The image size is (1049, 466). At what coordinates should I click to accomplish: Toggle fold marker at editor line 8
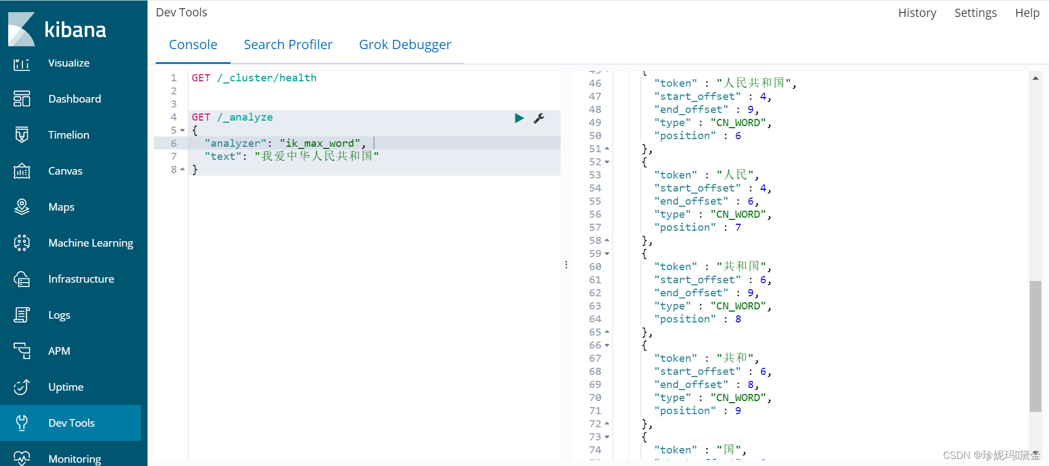point(182,170)
